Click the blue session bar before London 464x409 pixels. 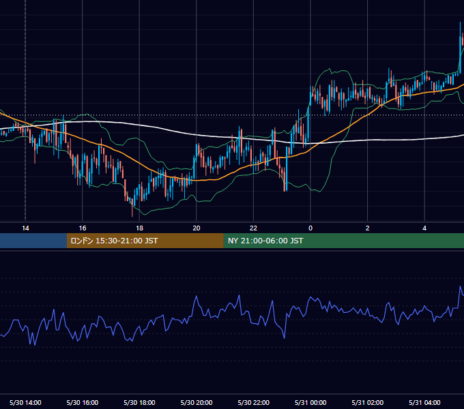pos(33,241)
